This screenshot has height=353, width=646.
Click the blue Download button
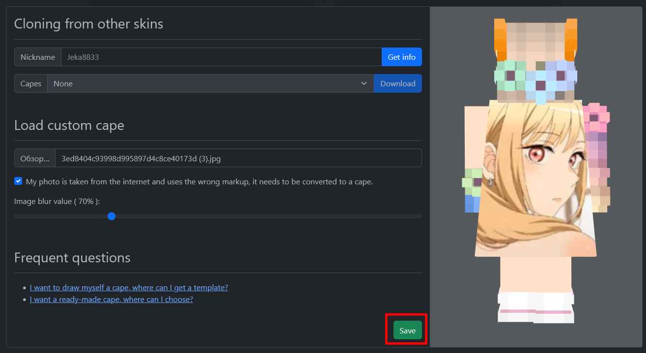click(x=397, y=83)
